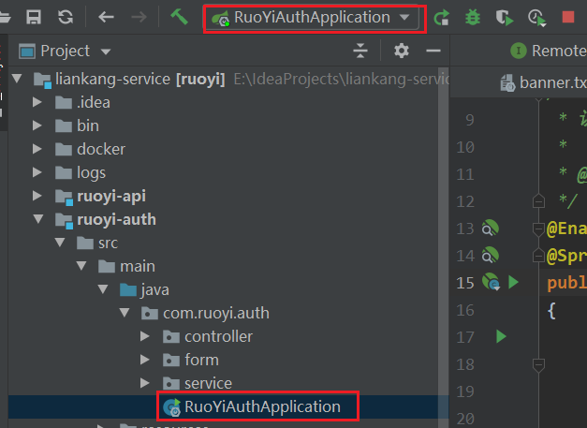Collapse the liankang-service root node
Viewport: 587px width, 428px height.
click(x=17, y=79)
